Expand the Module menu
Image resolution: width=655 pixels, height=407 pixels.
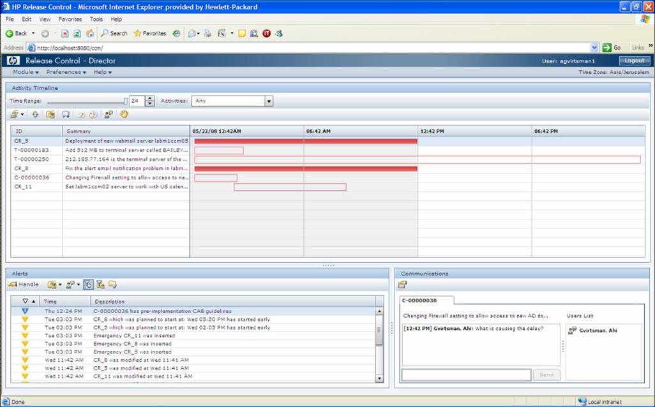pos(26,72)
